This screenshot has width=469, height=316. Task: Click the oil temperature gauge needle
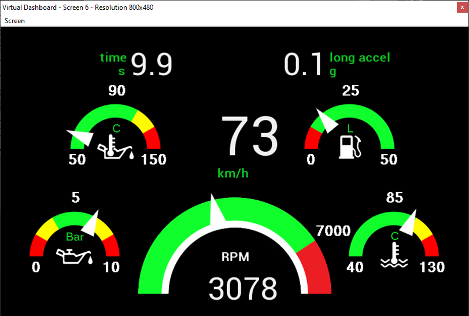pyautogui.click(x=81, y=137)
